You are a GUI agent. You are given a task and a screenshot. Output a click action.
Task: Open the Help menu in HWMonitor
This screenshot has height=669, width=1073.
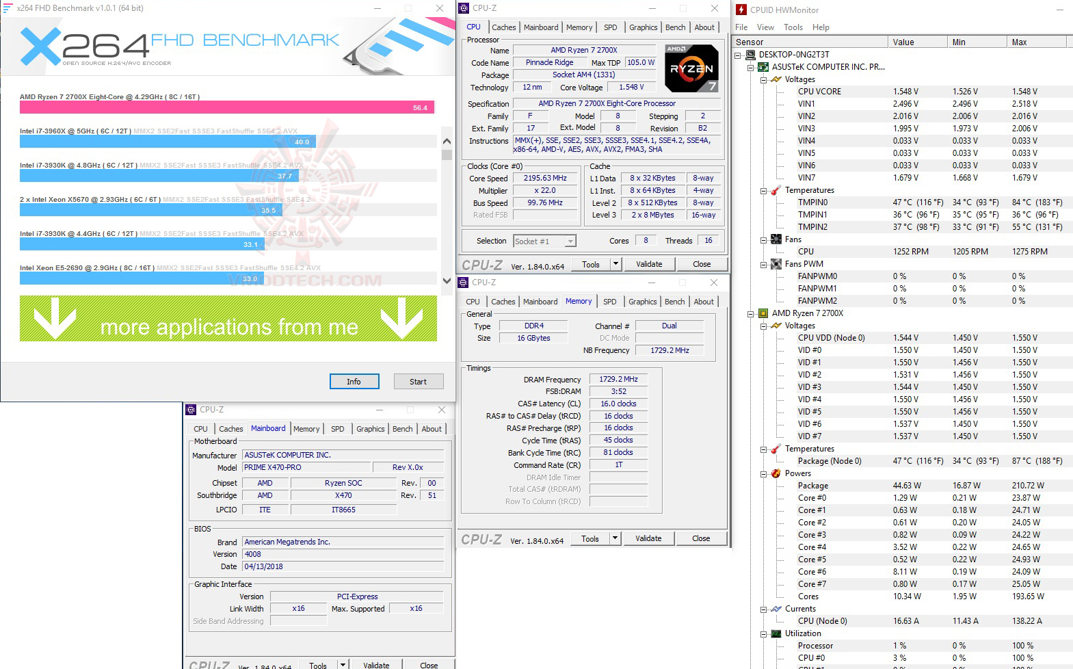(821, 27)
